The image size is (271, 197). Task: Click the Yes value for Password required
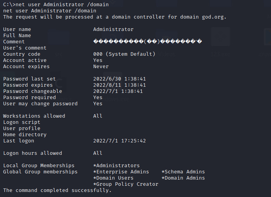click(98, 98)
